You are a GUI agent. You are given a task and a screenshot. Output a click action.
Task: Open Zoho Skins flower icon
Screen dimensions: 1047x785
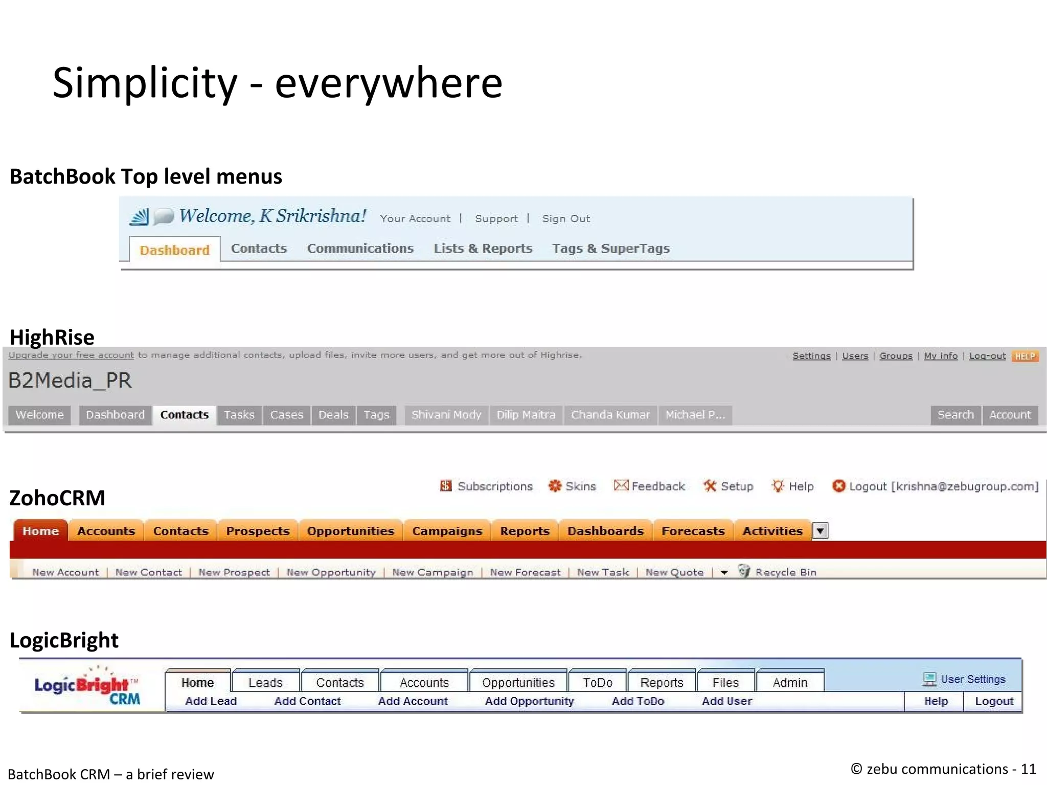click(x=555, y=486)
